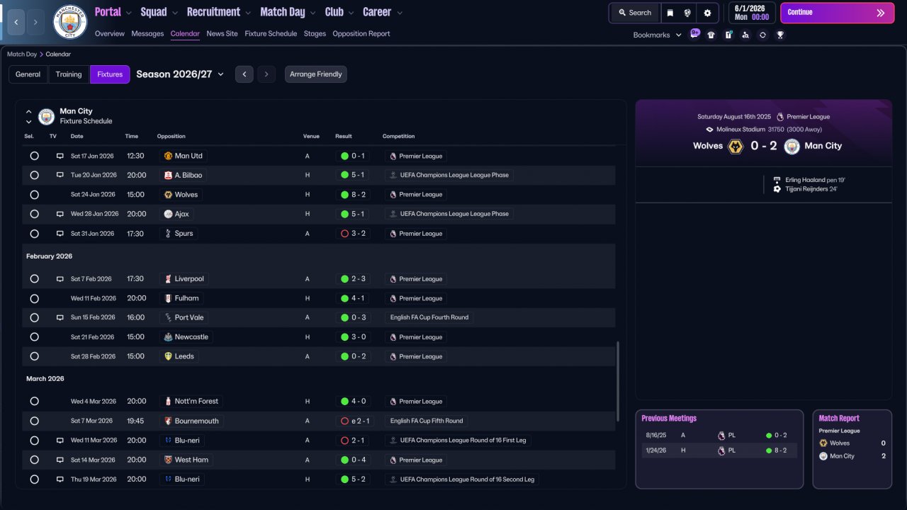Open the world globe icon in top bar
907x510 pixels.
(x=687, y=13)
